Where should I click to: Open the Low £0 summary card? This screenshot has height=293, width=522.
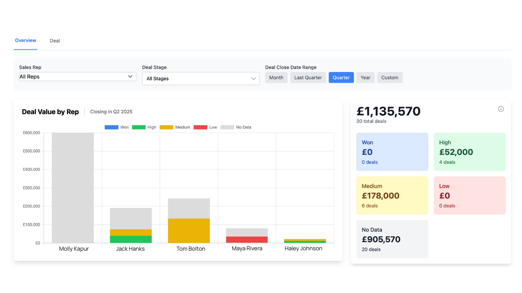470,195
